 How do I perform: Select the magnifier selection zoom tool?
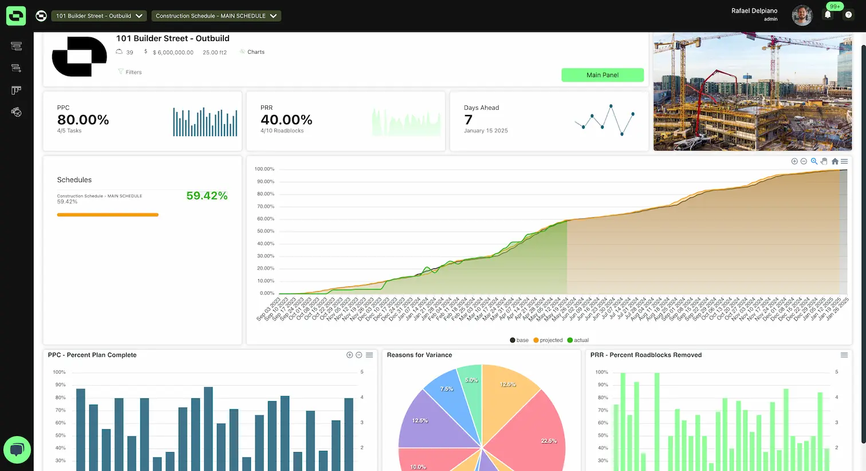click(814, 161)
